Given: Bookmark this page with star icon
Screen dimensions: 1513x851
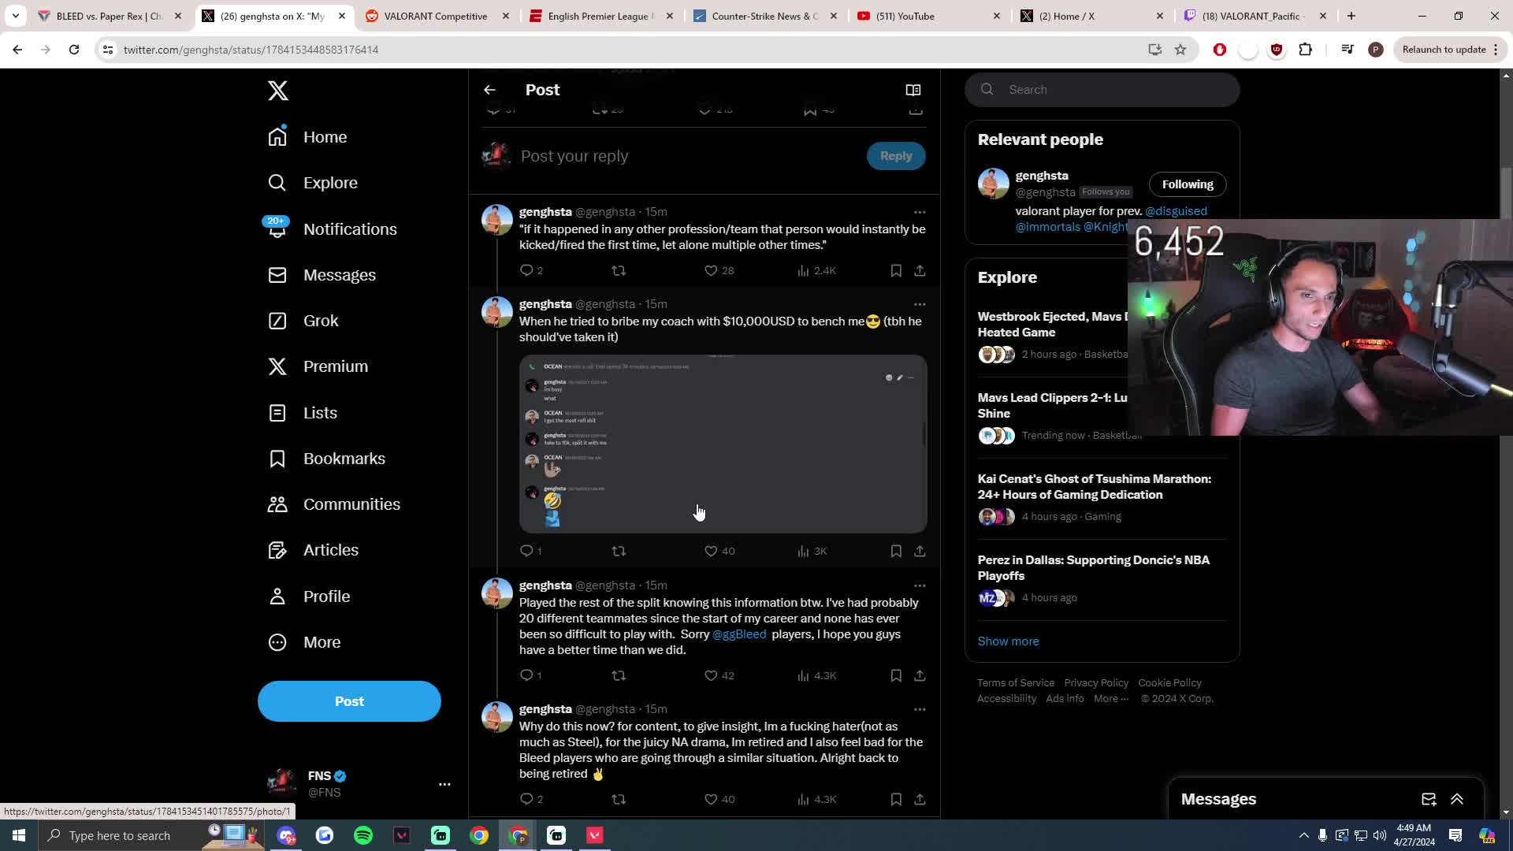Looking at the screenshot, I should tap(1180, 50).
